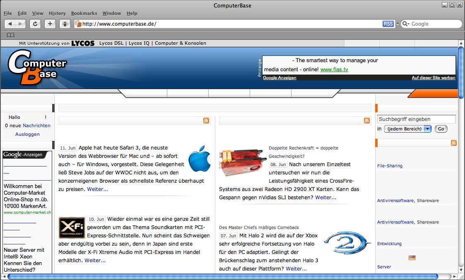Viewport: 465px width, 280px height.
Task: Click the RSS badge in the address bar
Action: 388,24
